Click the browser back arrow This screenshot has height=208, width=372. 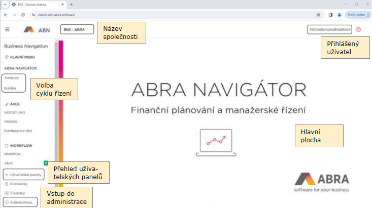click(6, 15)
